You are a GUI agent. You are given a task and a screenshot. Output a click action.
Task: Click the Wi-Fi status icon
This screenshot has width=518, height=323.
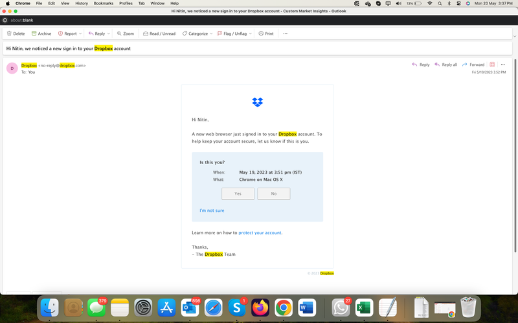point(429,3)
